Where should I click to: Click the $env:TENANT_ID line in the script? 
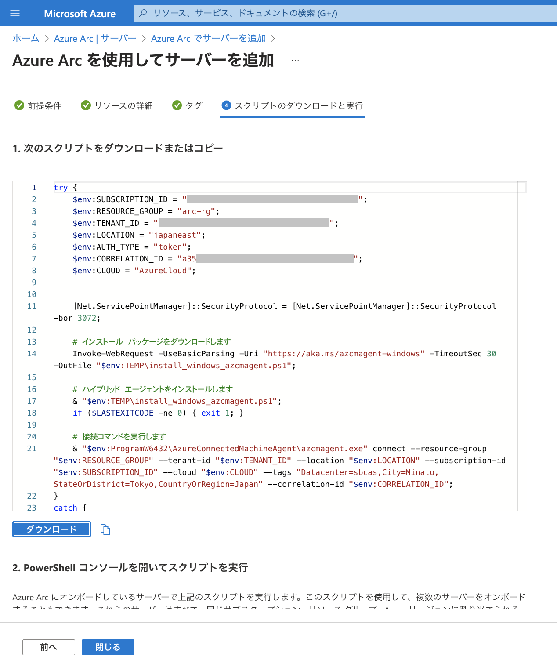205,223
